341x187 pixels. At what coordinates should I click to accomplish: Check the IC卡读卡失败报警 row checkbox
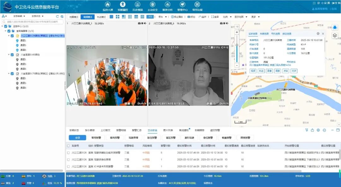point(68,166)
